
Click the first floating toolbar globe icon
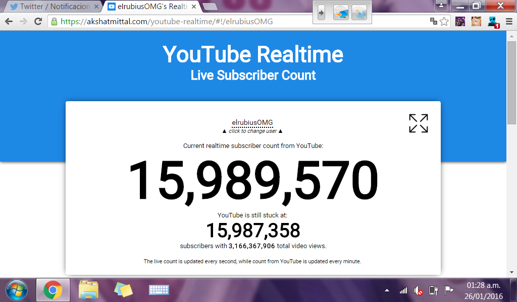click(341, 13)
